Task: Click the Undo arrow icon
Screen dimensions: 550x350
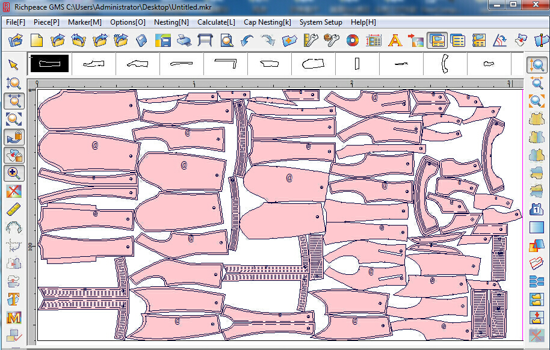Action: (247, 41)
